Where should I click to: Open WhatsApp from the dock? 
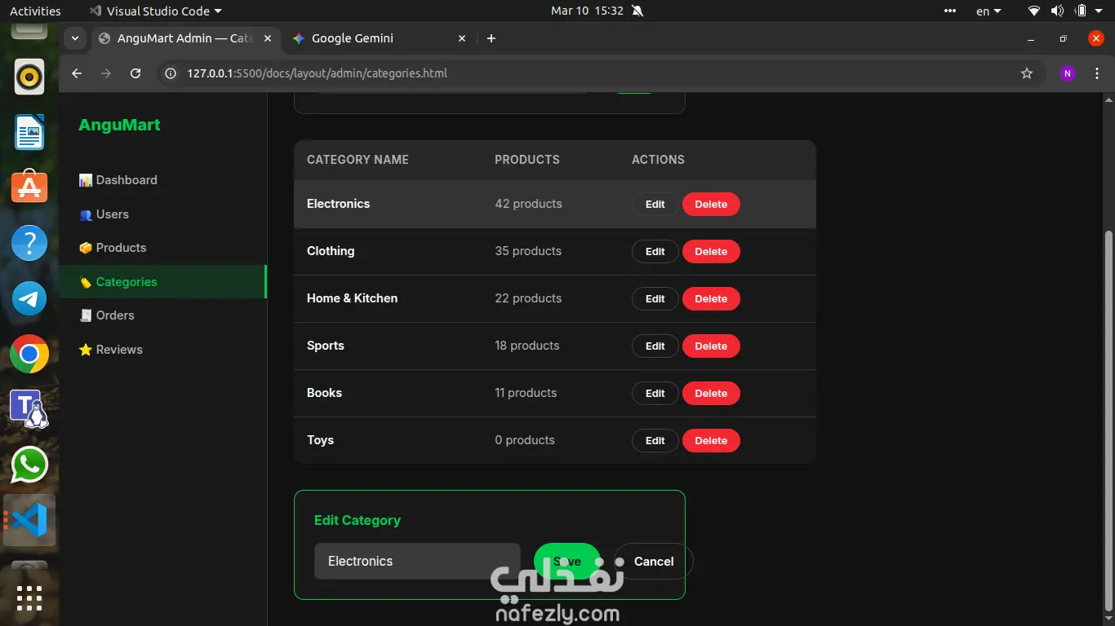[x=29, y=465]
